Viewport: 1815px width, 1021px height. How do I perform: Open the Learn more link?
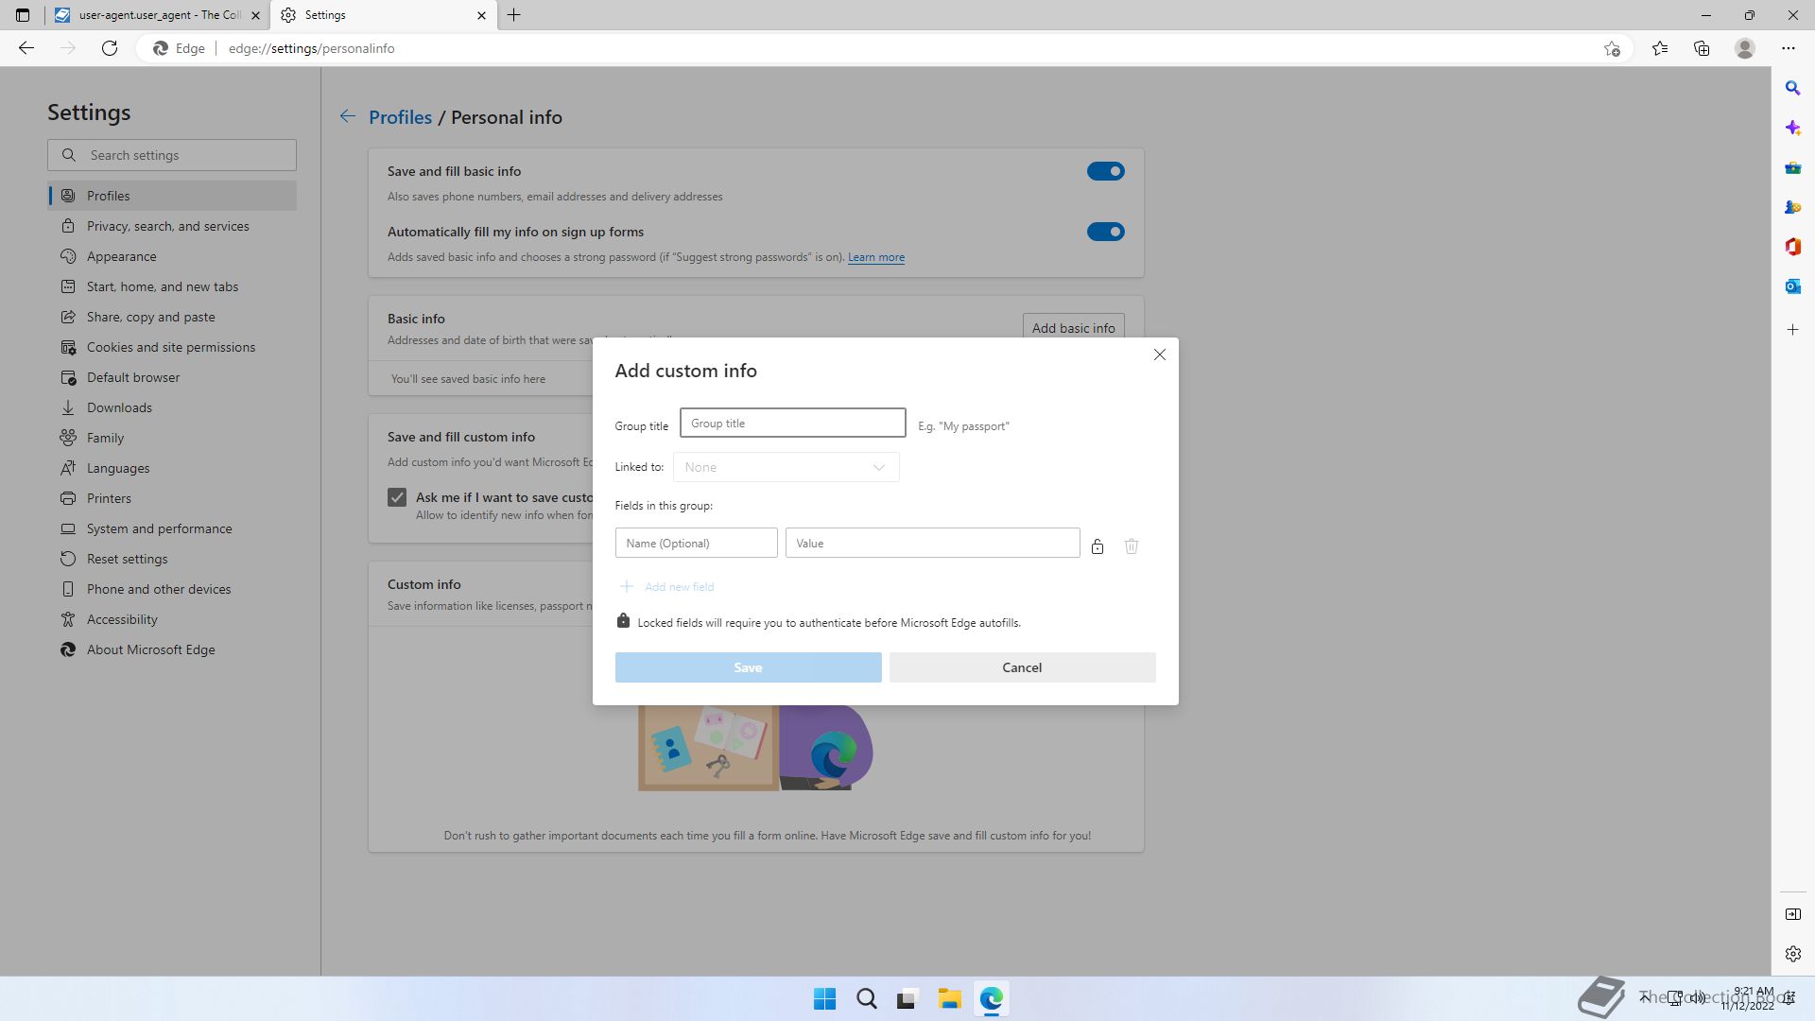tap(875, 257)
